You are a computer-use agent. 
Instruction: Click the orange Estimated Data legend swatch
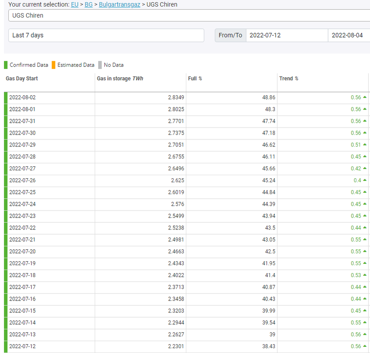(53, 65)
